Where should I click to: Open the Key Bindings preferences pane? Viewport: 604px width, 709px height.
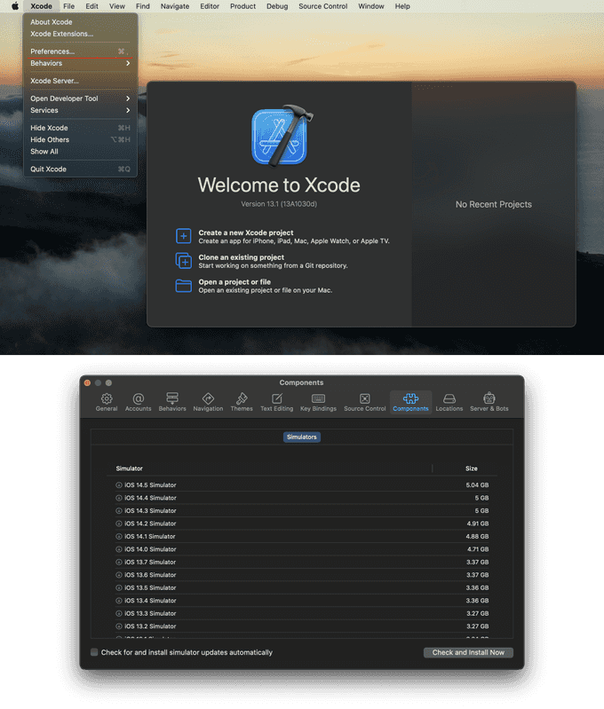click(318, 402)
